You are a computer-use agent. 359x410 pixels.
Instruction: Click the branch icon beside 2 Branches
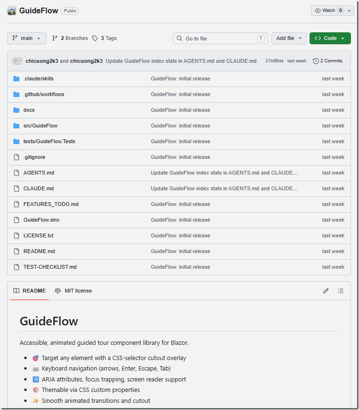(55, 39)
